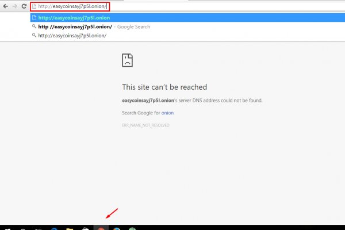
Task: Launch Microsoft Edge from the taskbar
Action: (54, 228)
